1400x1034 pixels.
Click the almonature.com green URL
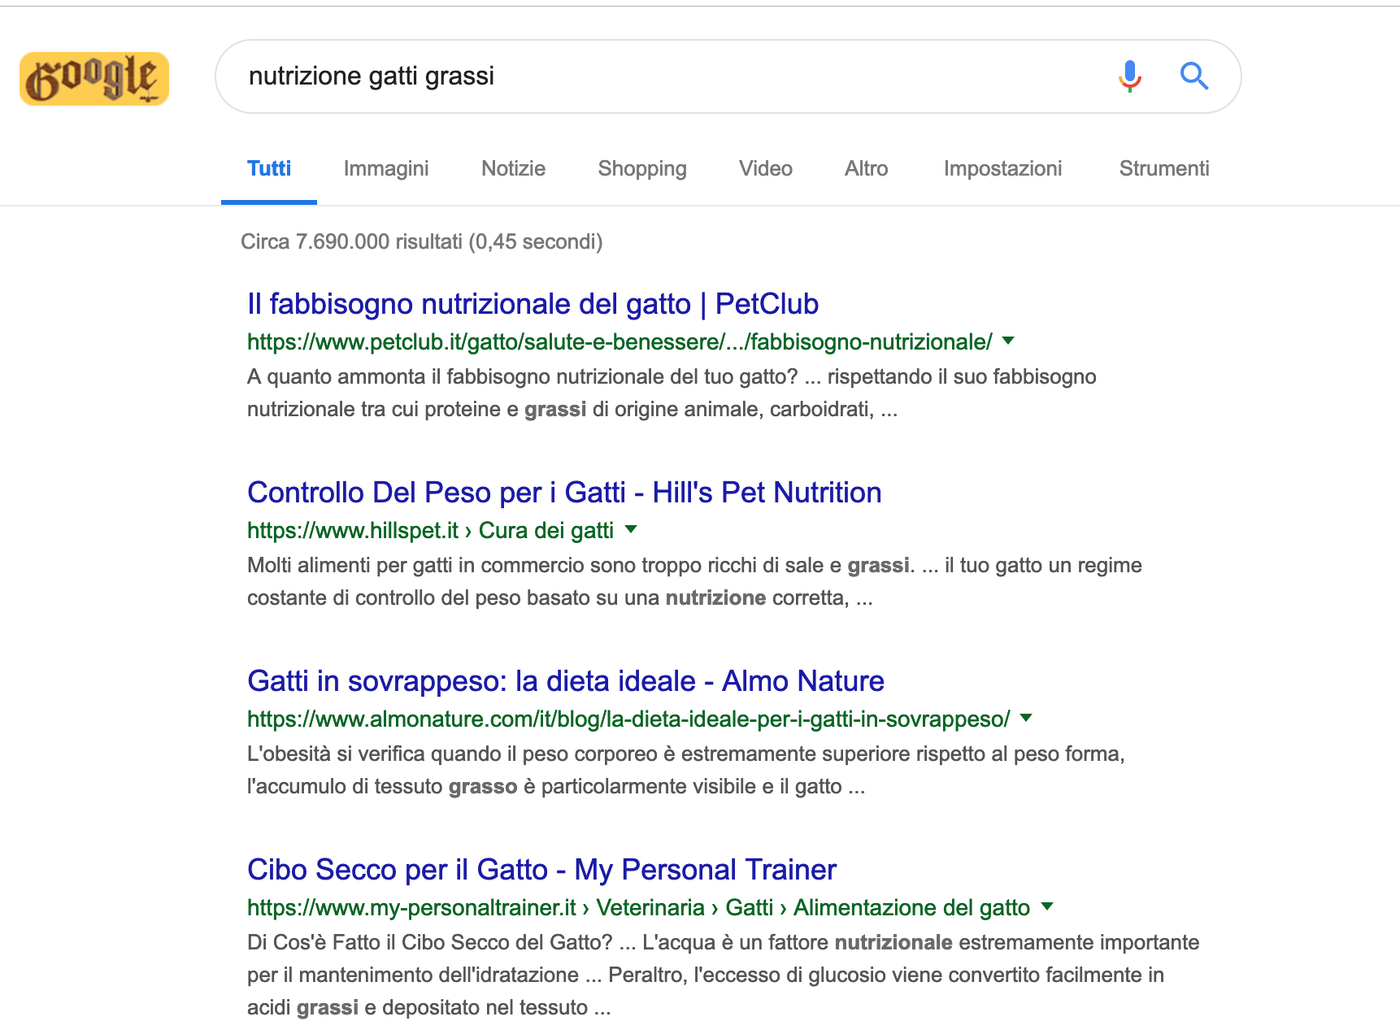point(628,719)
